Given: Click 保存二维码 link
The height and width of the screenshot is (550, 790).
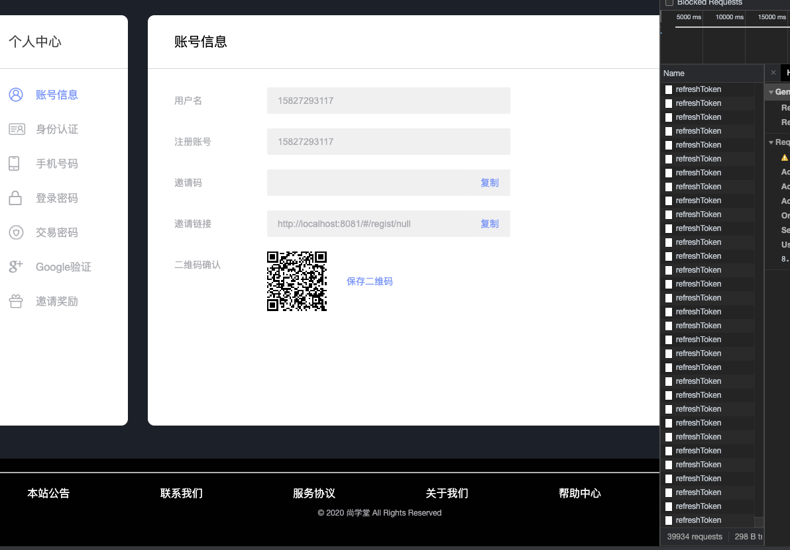Looking at the screenshot, I should coord(369,281).
